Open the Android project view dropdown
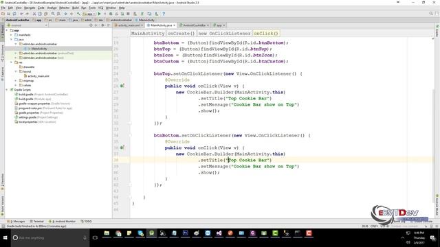 27,25
